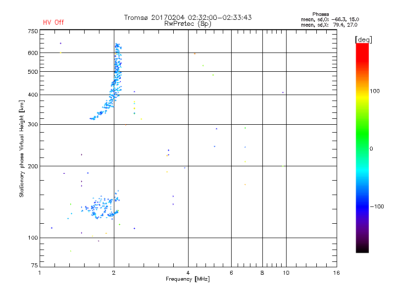The height and width of the screenshot is (297, 396).
Task: Click frequency axis tick label "1"
Action: point(40,273)
